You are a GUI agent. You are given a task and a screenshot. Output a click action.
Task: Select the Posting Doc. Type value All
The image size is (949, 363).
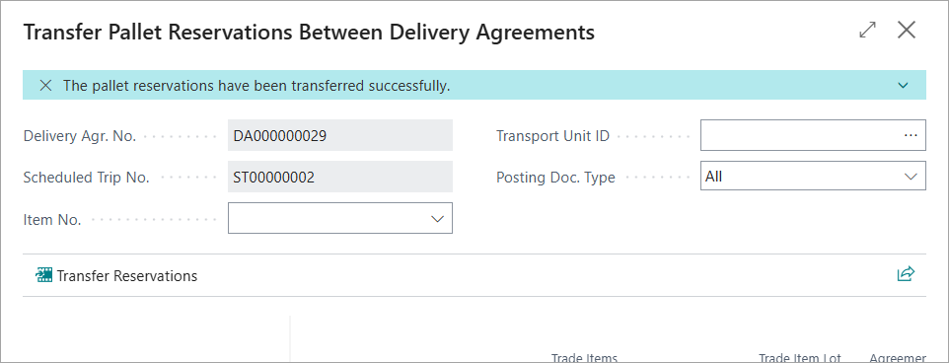click(x=713, y=177)
